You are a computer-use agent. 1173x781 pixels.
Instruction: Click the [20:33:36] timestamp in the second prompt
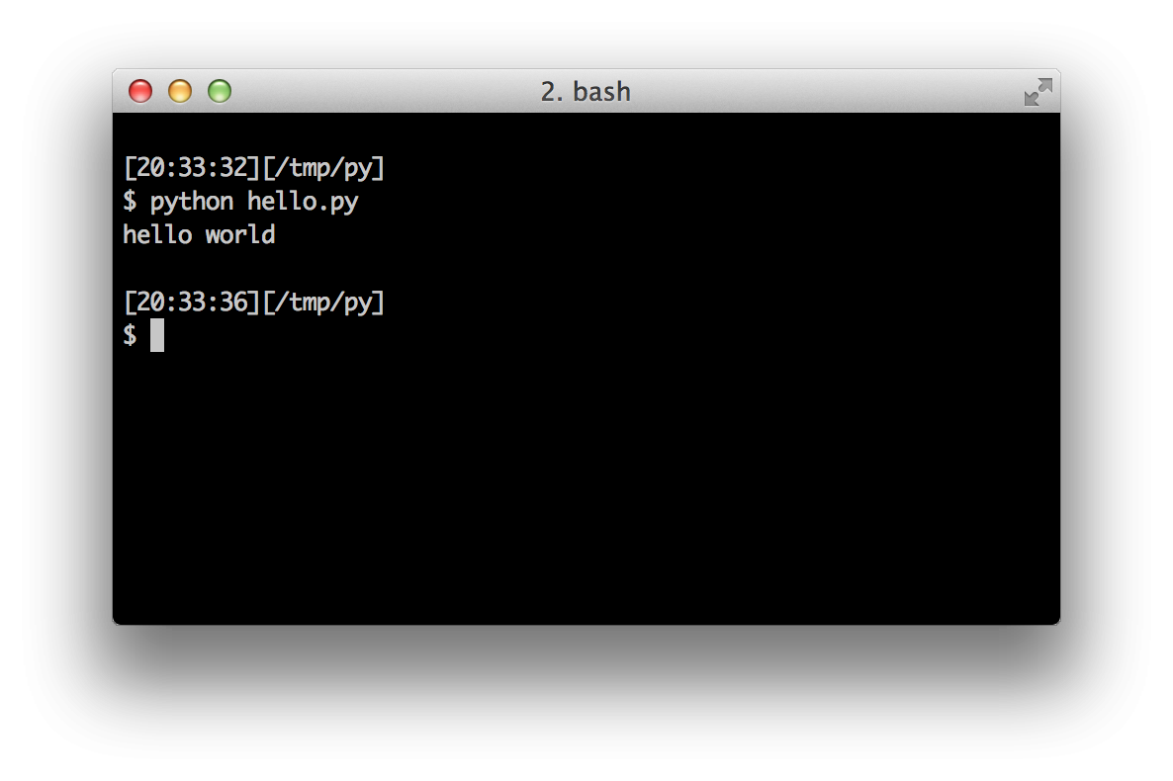[192, 303]
